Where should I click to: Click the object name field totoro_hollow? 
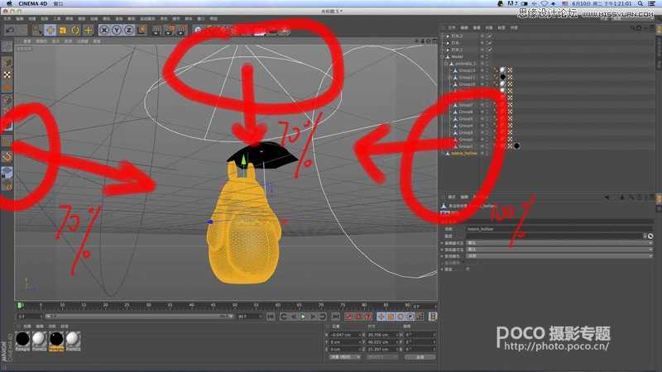pos(559,229)
